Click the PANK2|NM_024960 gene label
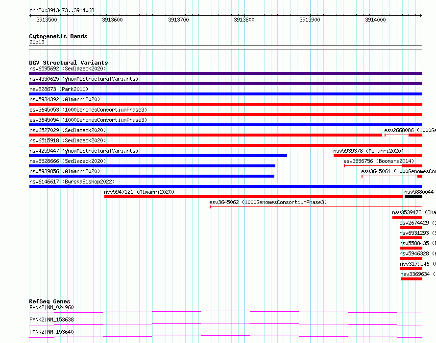The width and height of the screenshot is (436, 343). coord(51,307)
